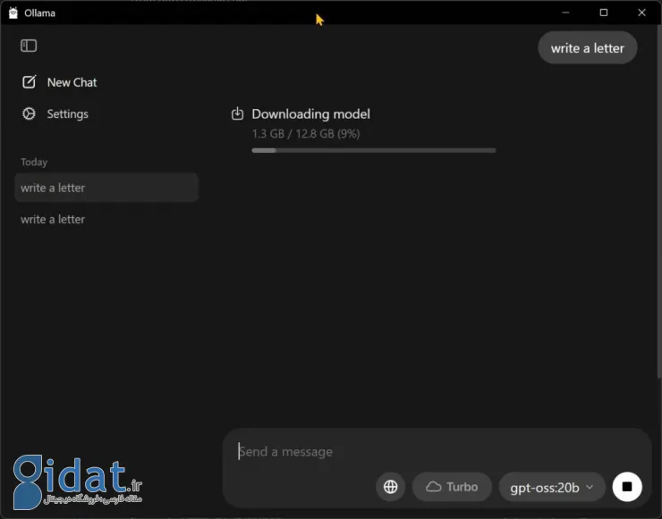Click the cloud icon on the Turbo button
662x519 pixels.
coord(434,487)
